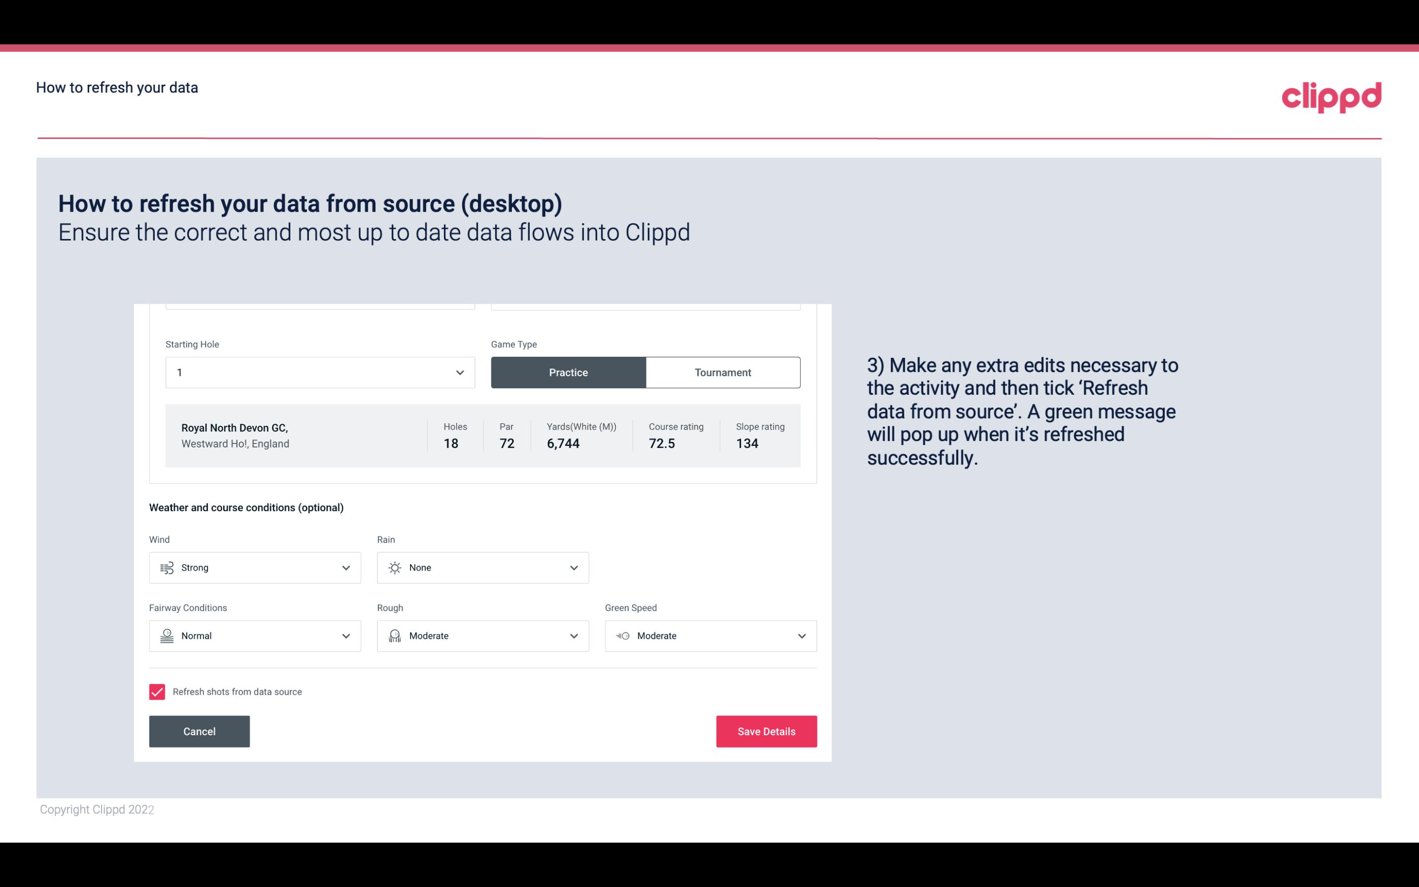The height and width of the screenshot is (887, 1419).
Task: Expand the Rough condition dropdown
Action: pyautogui.click(x=573, y=636)
